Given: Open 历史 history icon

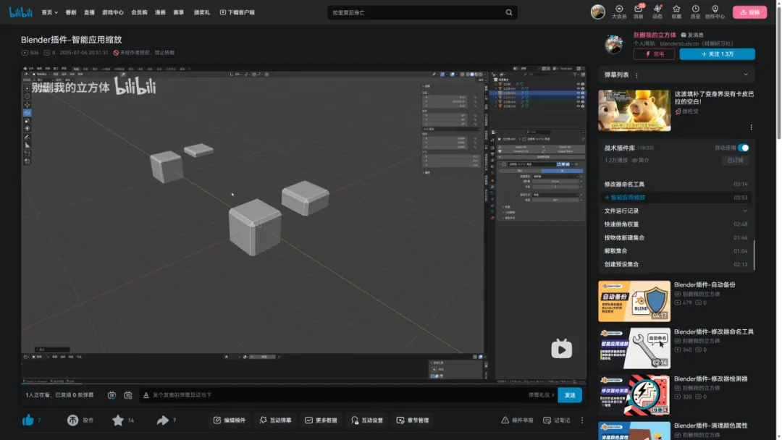Looking at the screenshot, I should [x=695, y=12].
